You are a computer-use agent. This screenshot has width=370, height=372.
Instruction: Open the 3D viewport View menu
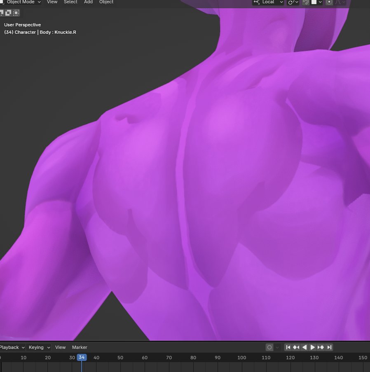click(x=52, y=2)
